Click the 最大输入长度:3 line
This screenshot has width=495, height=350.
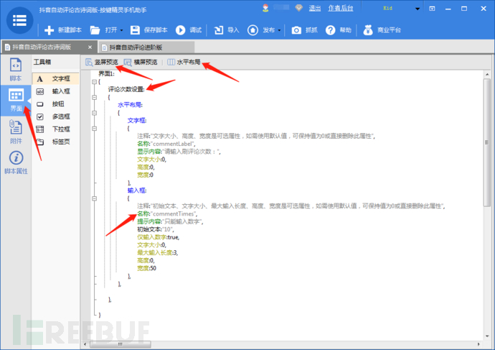pyautogui.click(x=158, y=253)
